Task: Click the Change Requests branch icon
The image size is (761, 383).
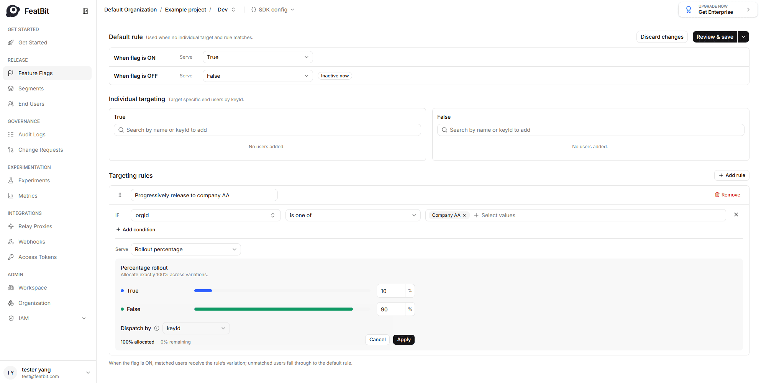Action: coord(11,150)
